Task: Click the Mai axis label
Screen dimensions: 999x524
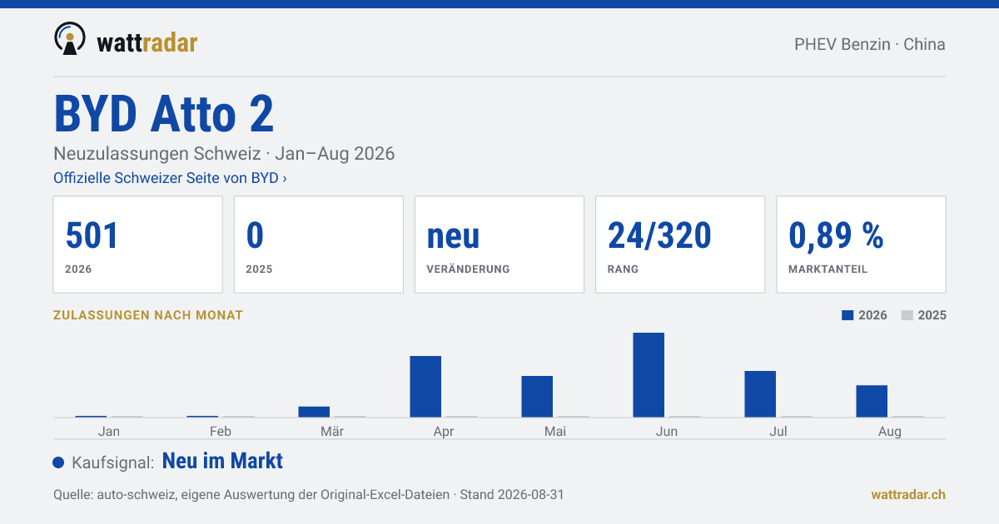Action: point(555,431)
